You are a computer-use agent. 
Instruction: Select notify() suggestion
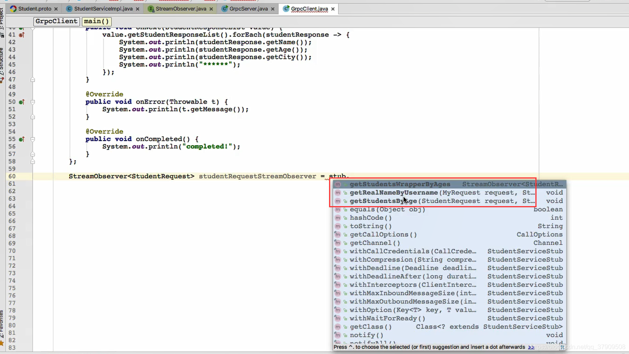point(449,335)
